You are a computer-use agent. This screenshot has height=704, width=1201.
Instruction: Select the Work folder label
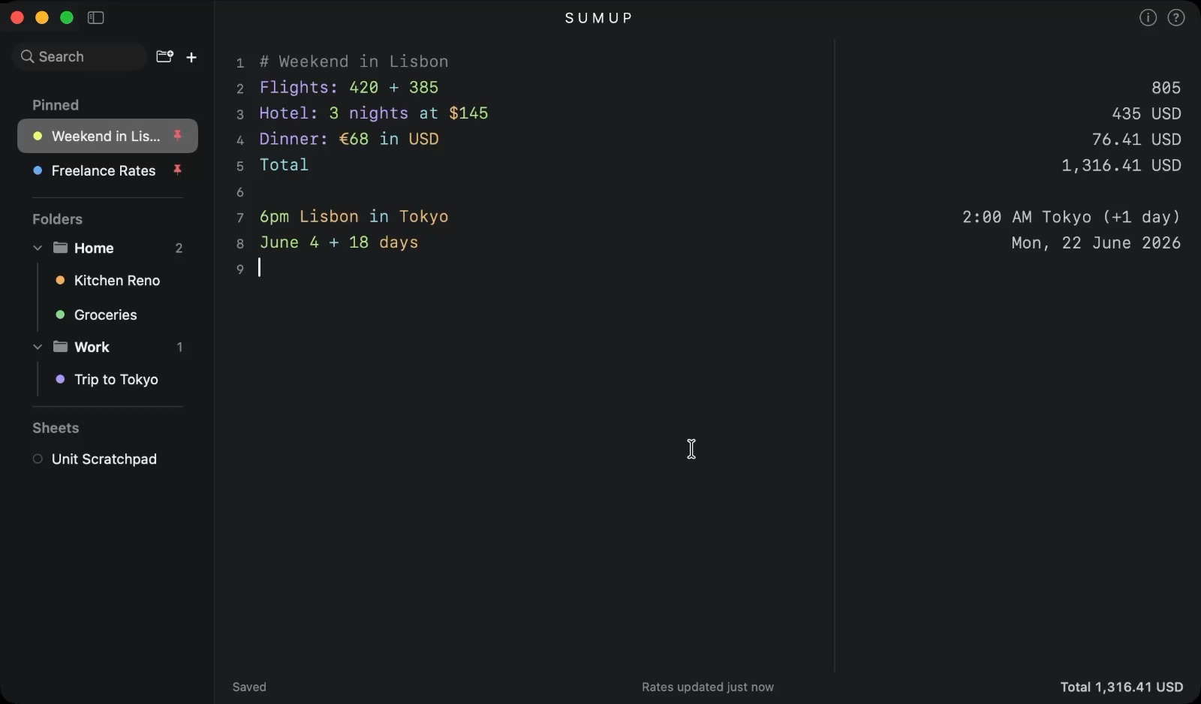[92, 347]
